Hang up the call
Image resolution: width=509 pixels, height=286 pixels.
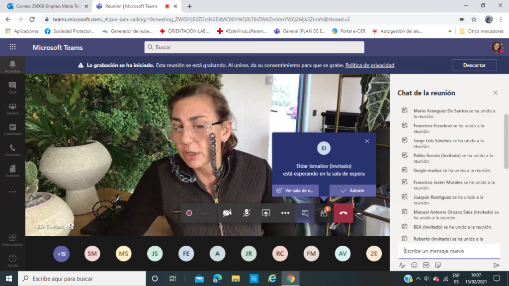pos(343,213)
